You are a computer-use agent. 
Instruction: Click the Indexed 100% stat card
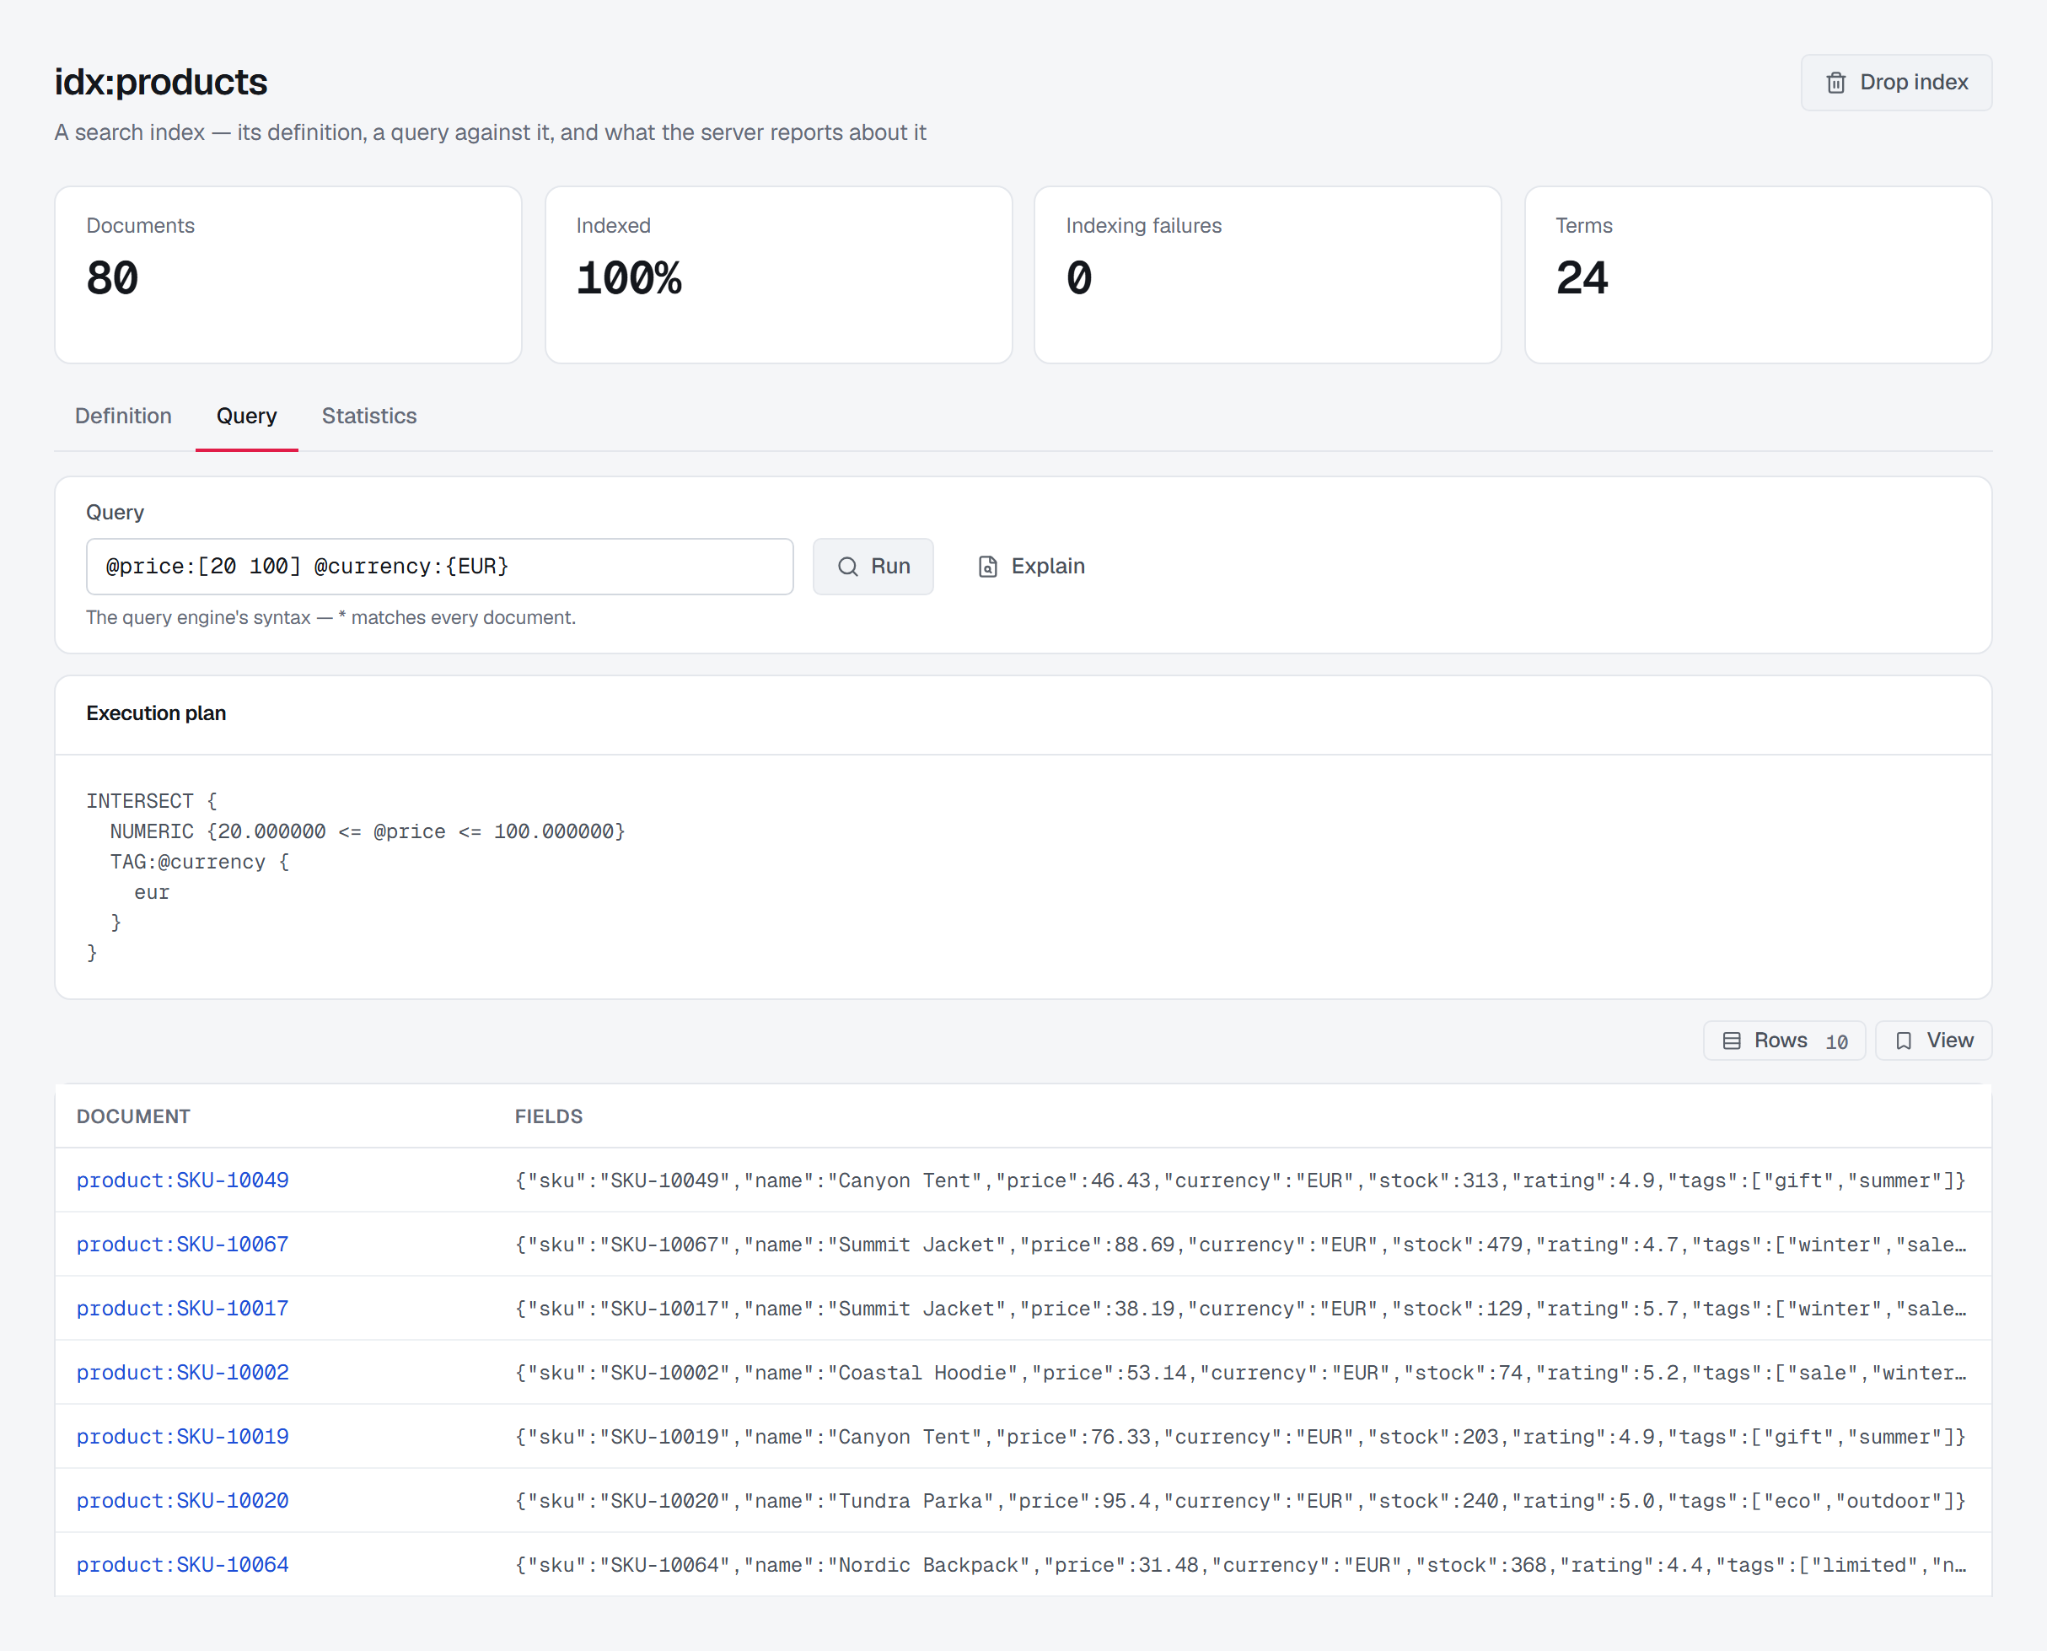[779, 275]
